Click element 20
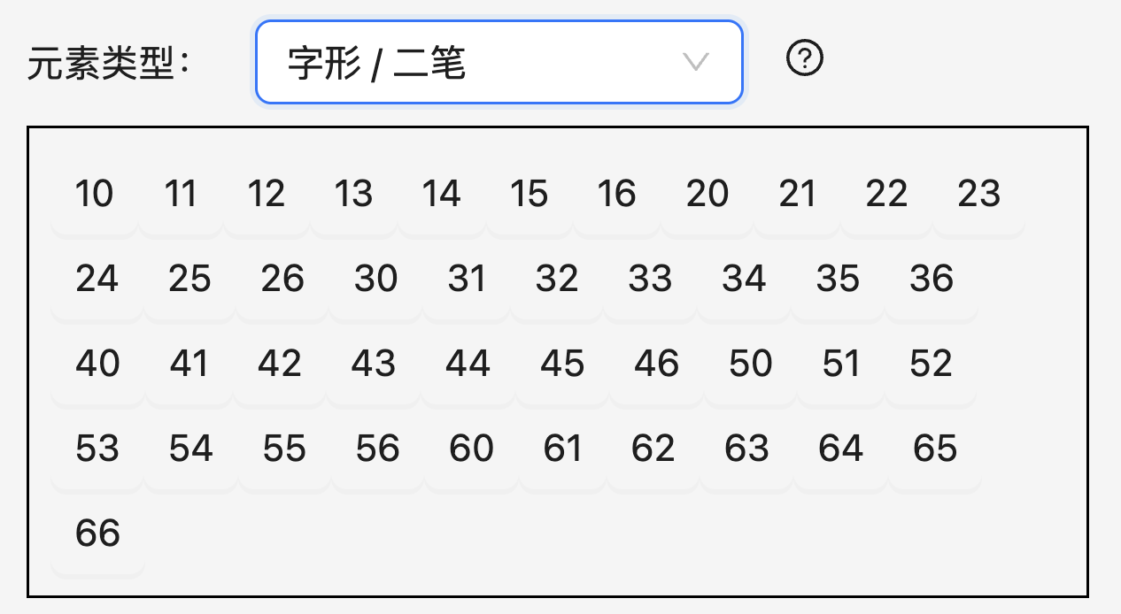This screenshot has height=614, width=1121. point(707,195)
